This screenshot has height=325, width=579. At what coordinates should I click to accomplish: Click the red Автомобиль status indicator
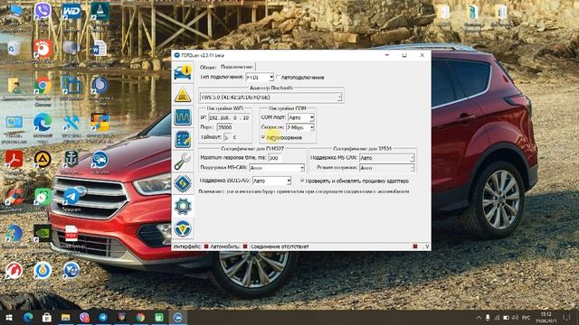point(245,246)
